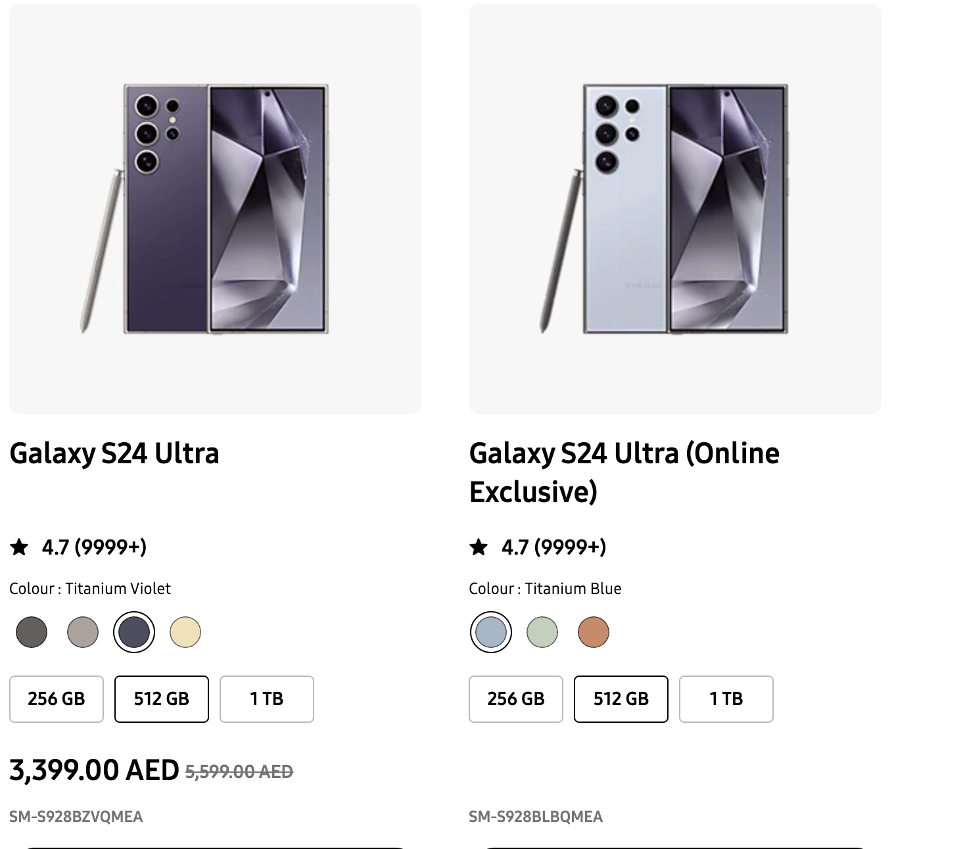The image size is (965, 849).
Task: Click the star rating of the violet phone
Action: coord(20,547)
